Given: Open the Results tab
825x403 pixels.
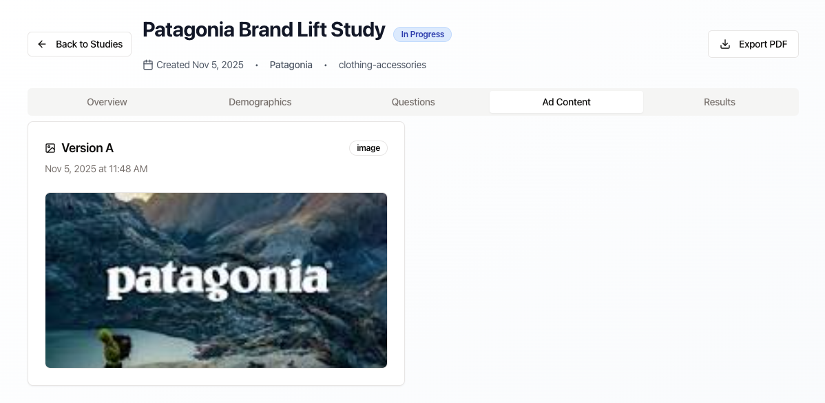Looking at the screenshot, I should tap(719, 101).
